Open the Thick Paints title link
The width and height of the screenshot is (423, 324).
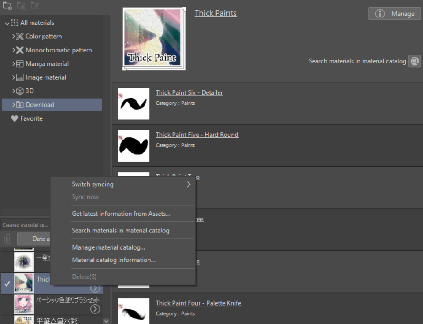(215, 13)
